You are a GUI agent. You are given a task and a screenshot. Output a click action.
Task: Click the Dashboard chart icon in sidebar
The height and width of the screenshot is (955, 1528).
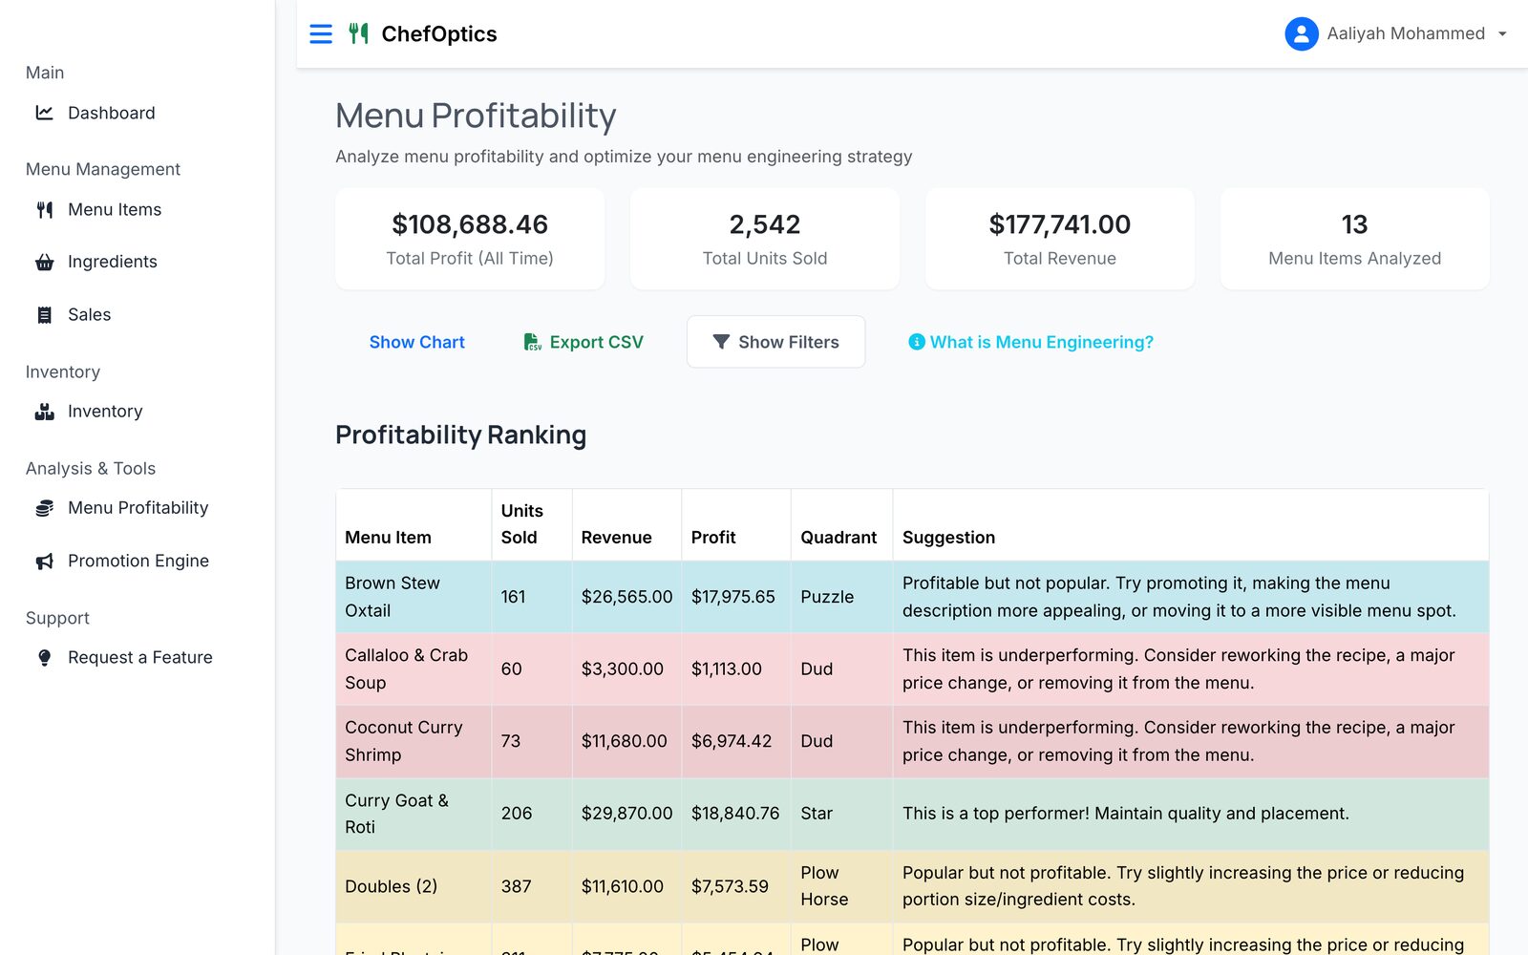tap(44, 113)
